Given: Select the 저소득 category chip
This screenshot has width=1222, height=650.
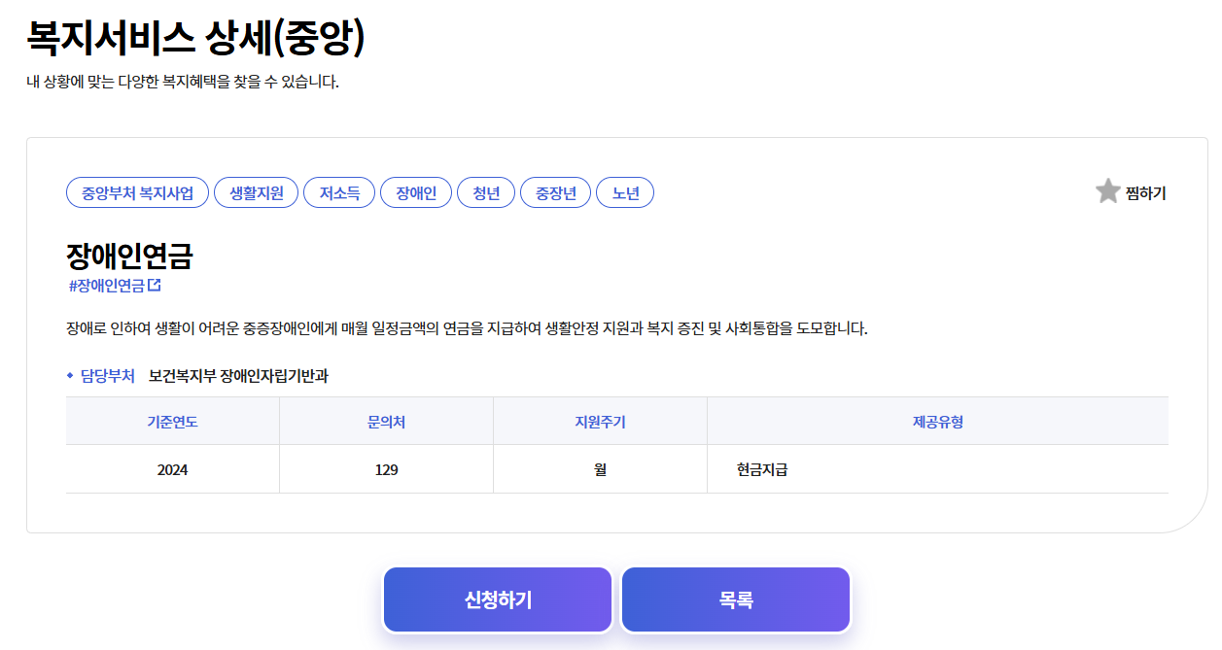Looking at the screenshot, I should [x=339, y=191].
